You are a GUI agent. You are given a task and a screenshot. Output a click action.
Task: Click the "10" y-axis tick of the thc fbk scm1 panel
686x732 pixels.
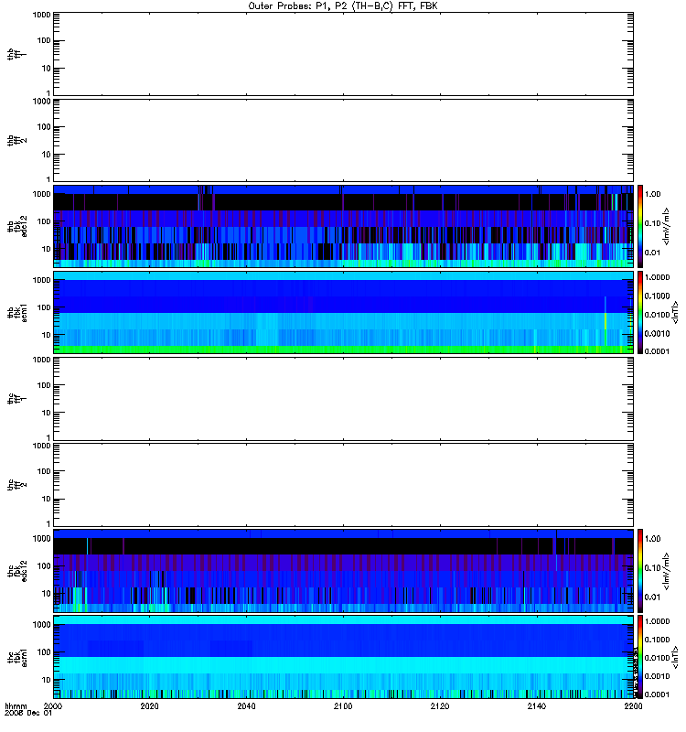(x=47, y=680)
